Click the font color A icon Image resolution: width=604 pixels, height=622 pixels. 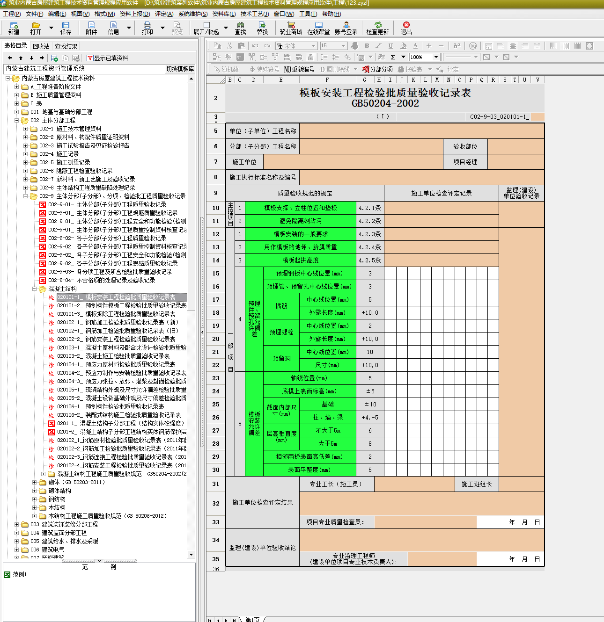(415, 45)
